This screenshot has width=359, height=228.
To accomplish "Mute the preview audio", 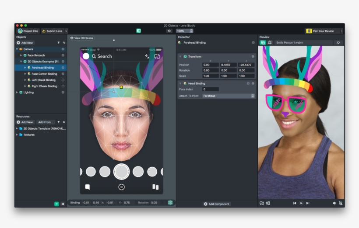I will [x=334, y=203].
